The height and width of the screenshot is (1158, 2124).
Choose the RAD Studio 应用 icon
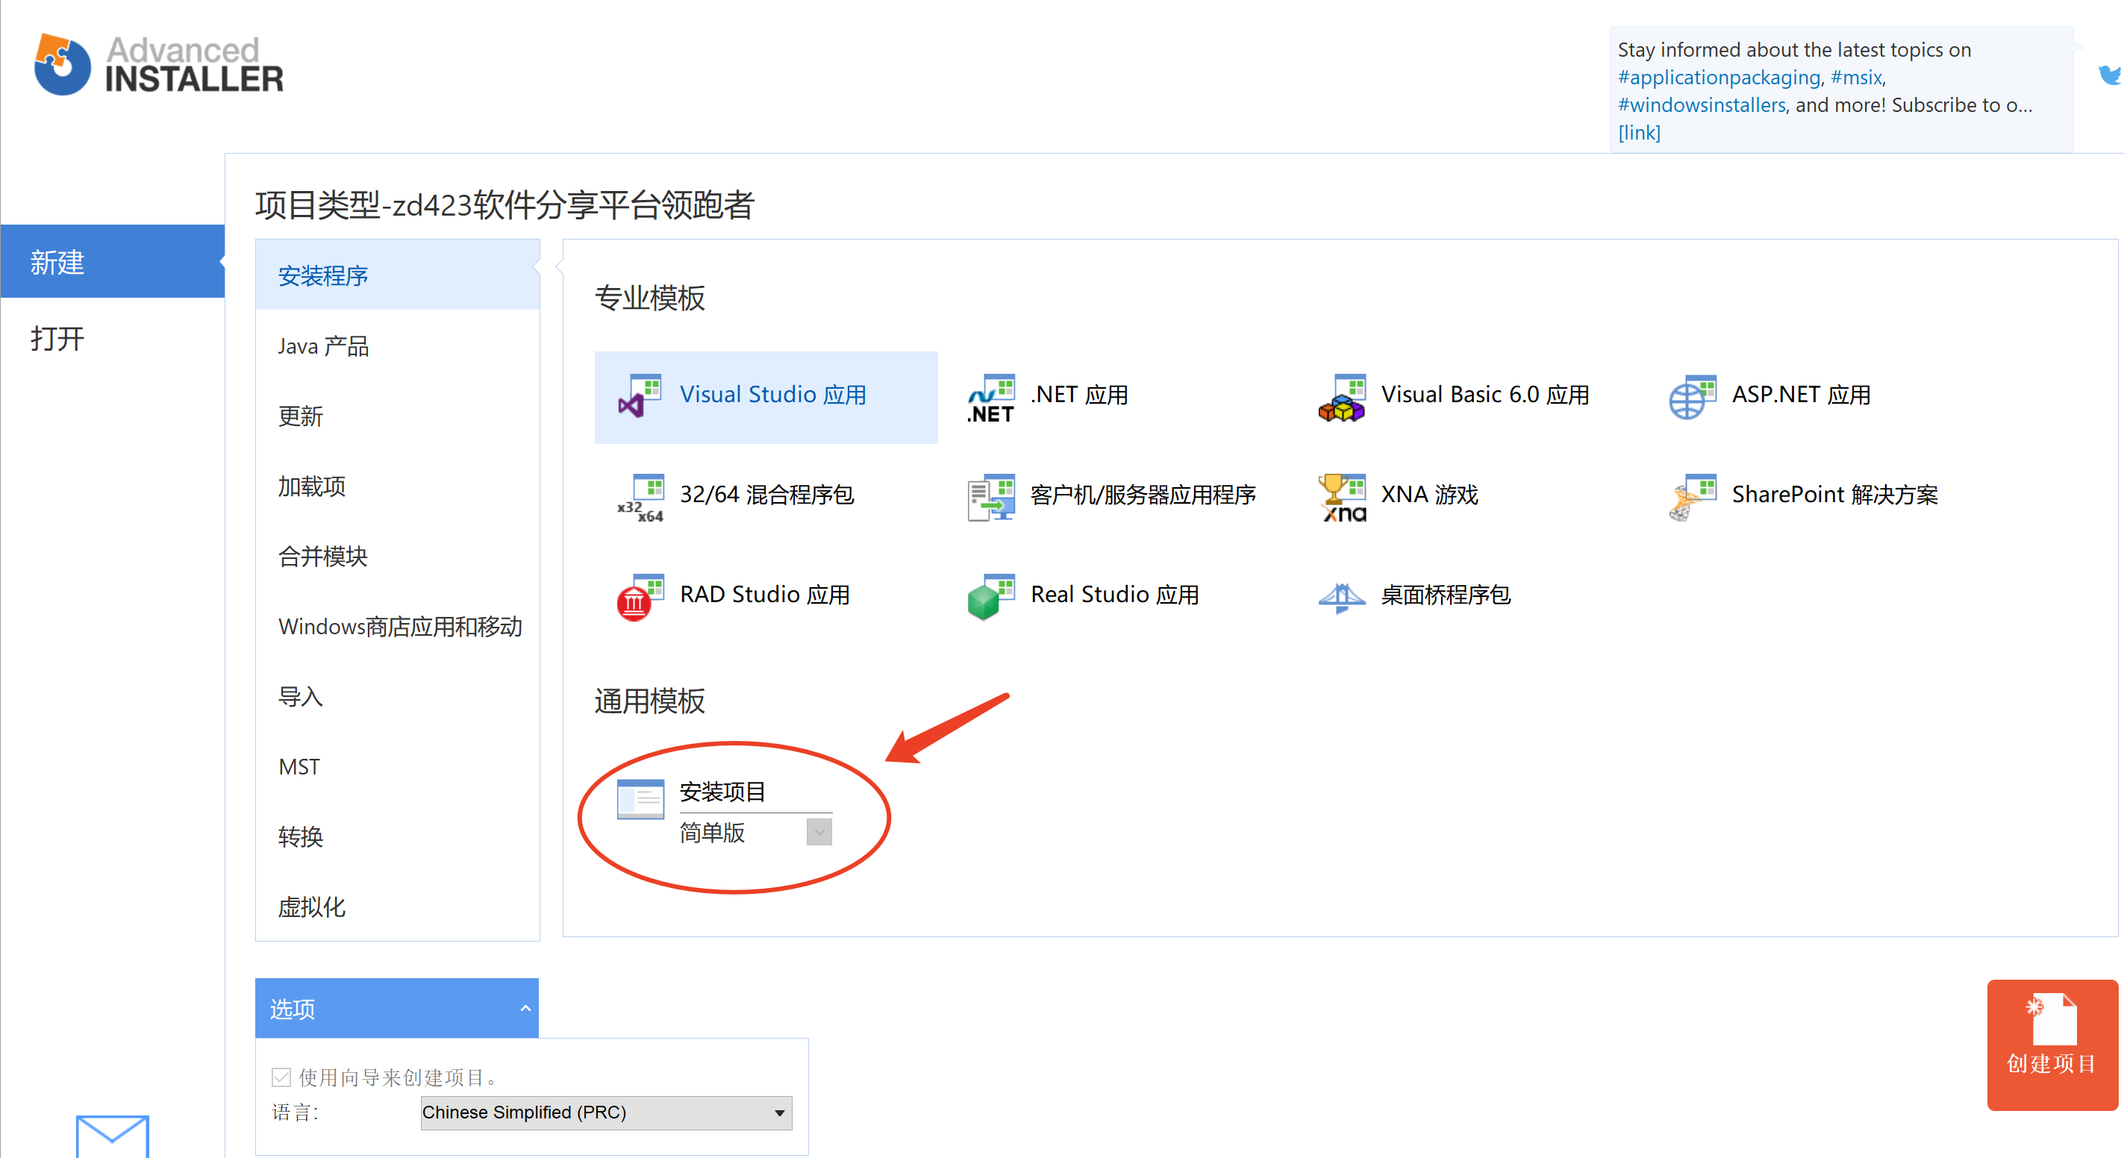[640, 597]
